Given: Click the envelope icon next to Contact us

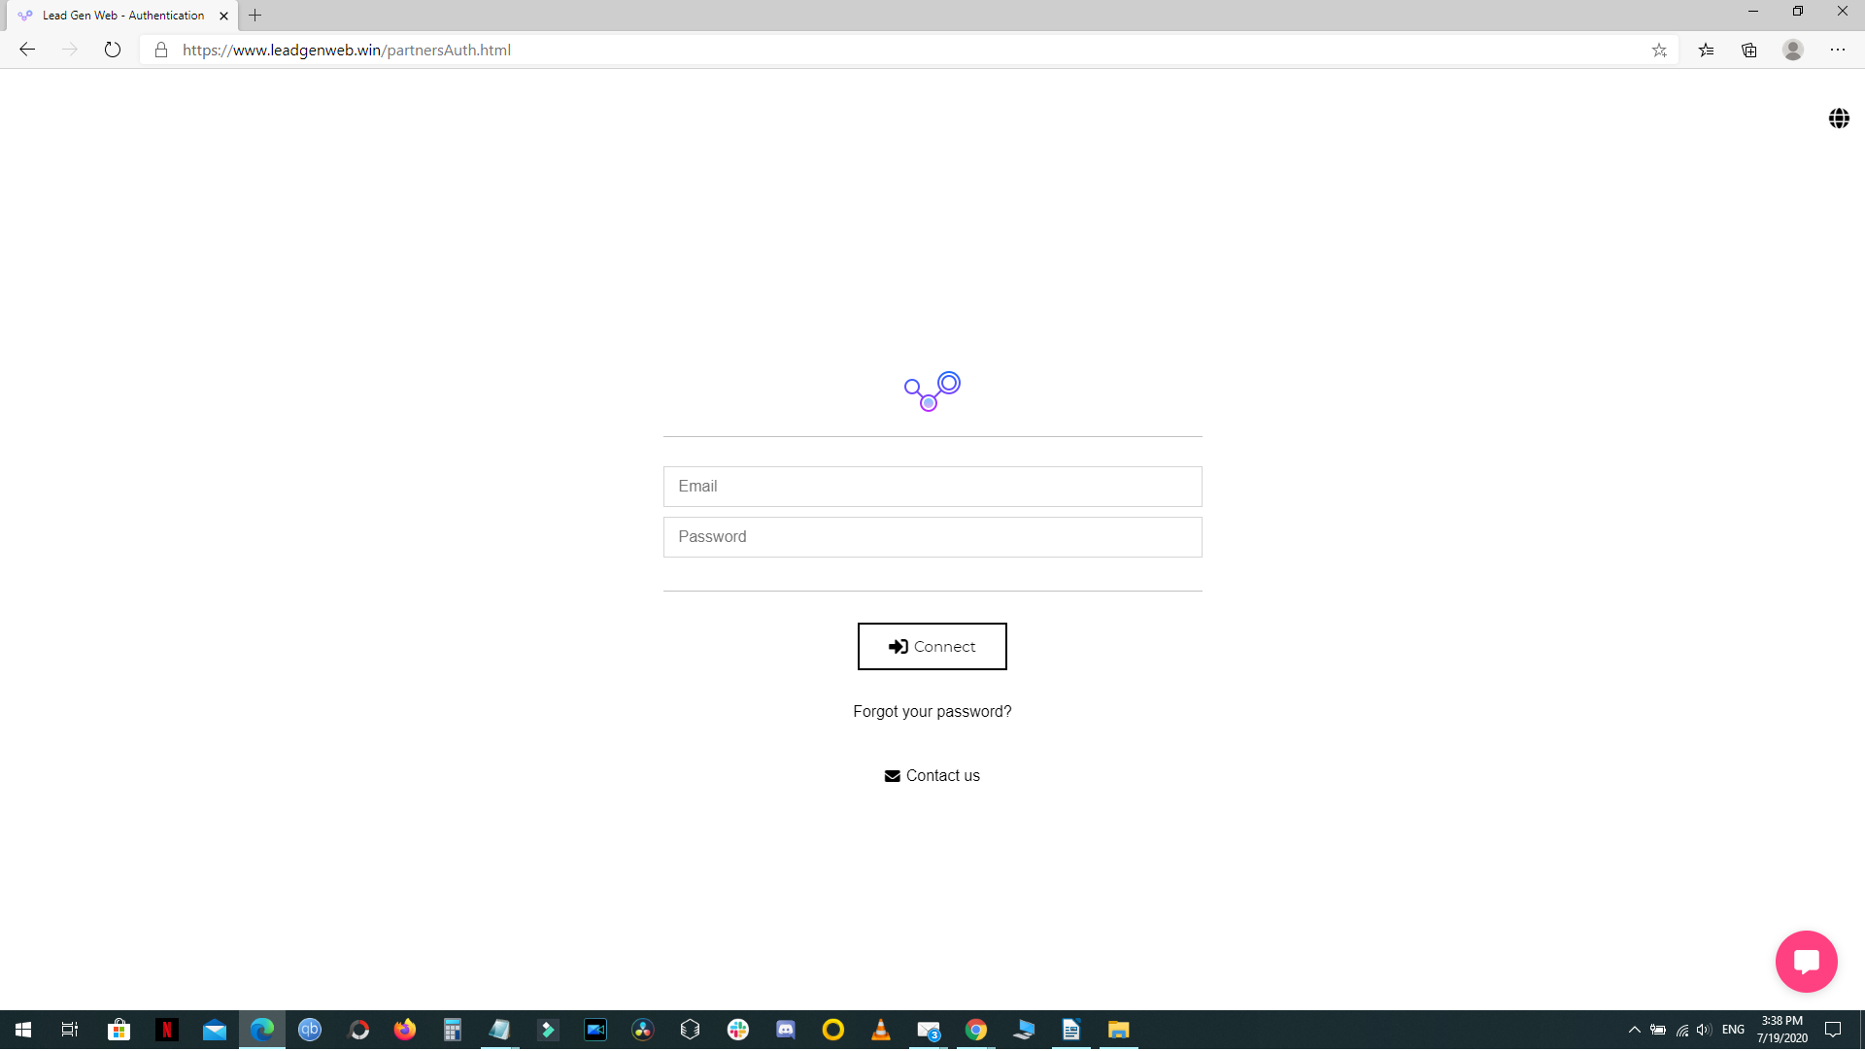Looking at the screenshot, I should pyautogui.click(x=892, y=774).
